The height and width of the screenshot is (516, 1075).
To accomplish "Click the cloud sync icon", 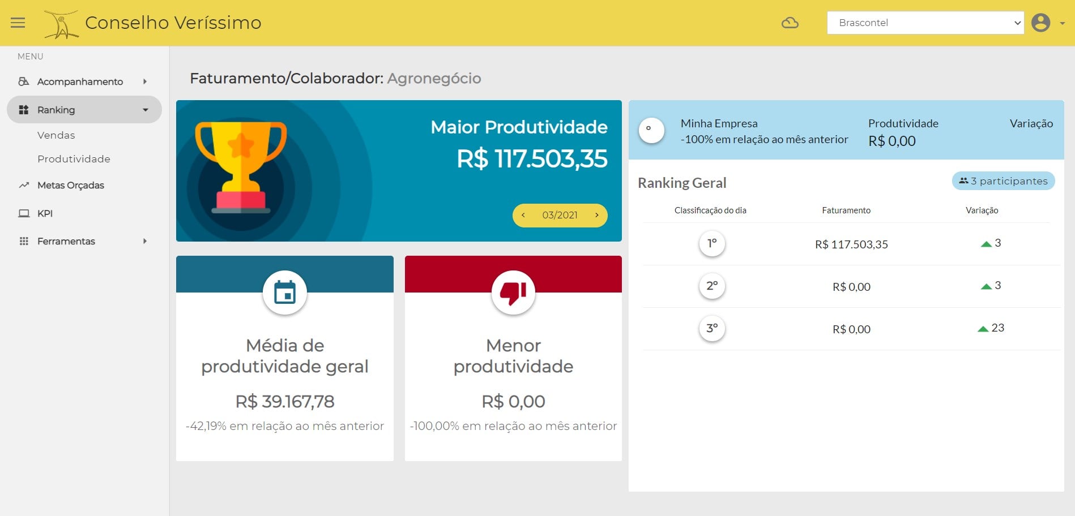I will tap(790, 23).
